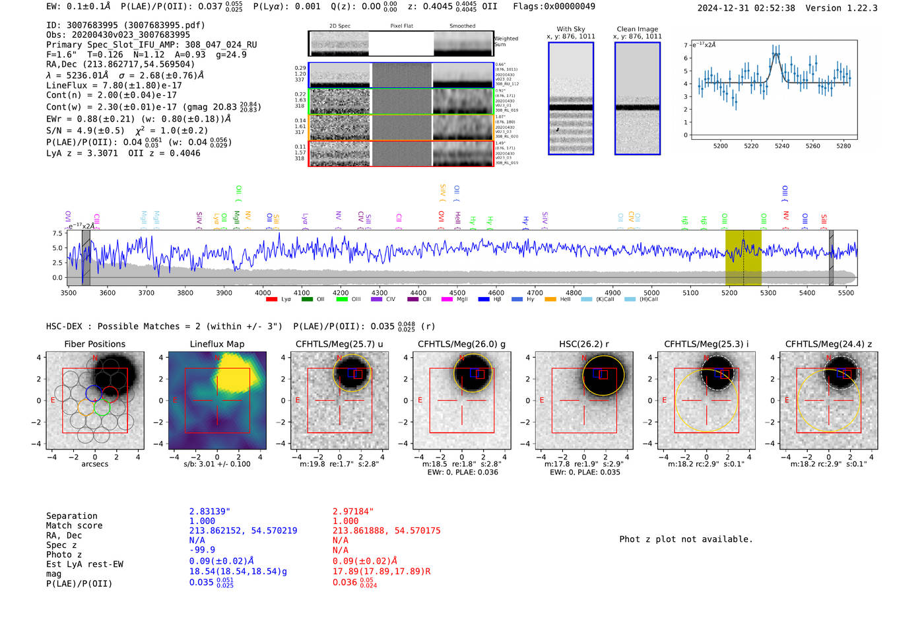
Task: Click the OIII lime legend swatch
Action: (342, 300)
